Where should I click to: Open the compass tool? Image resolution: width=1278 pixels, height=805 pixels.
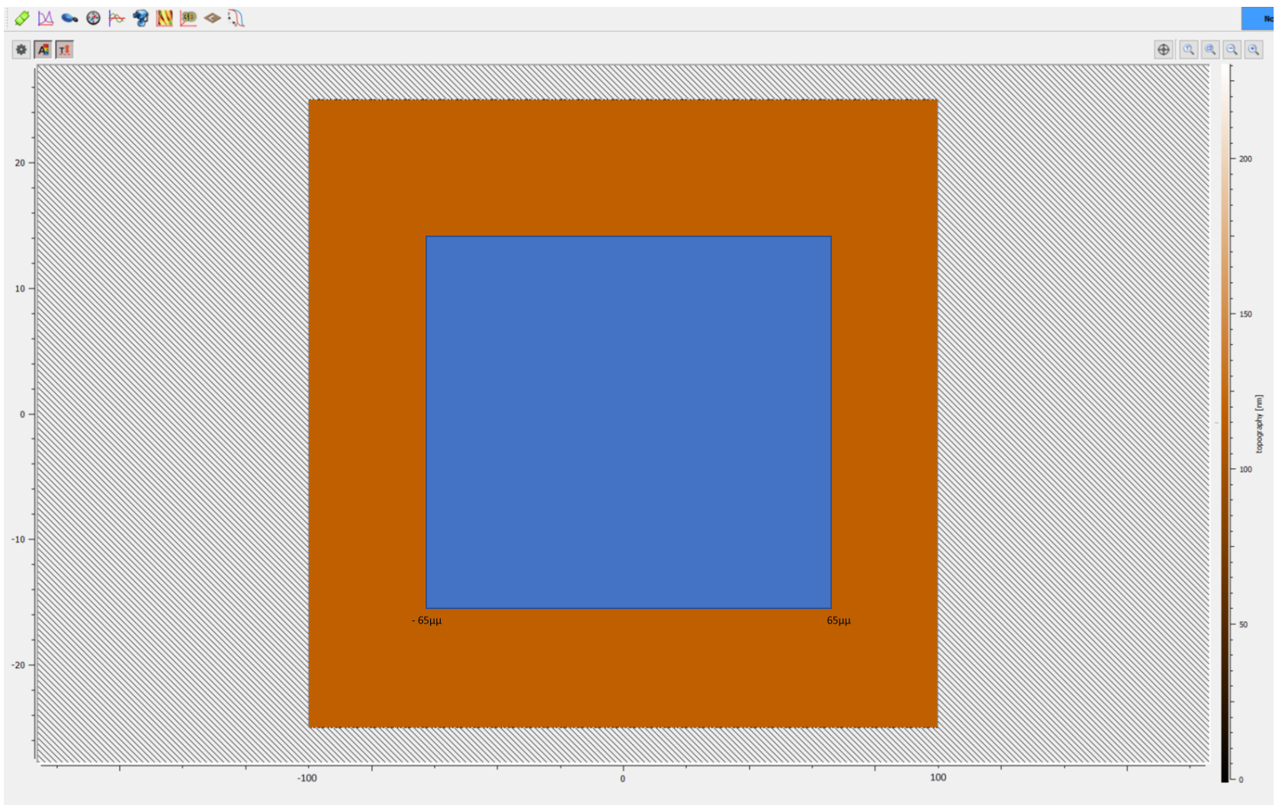93,18
